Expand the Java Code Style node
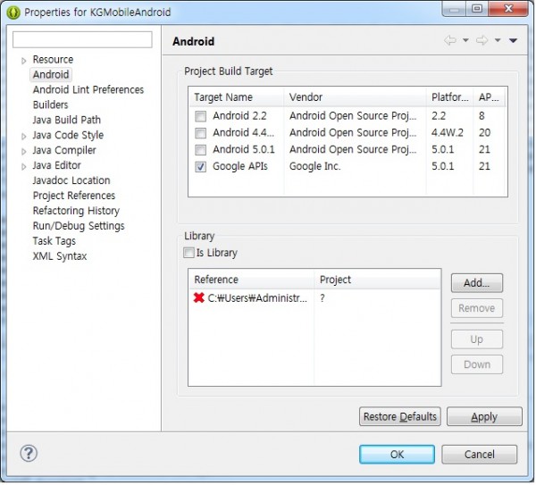Screen dimensions: 536x485 pyautogui.click(x=23, y=137)
